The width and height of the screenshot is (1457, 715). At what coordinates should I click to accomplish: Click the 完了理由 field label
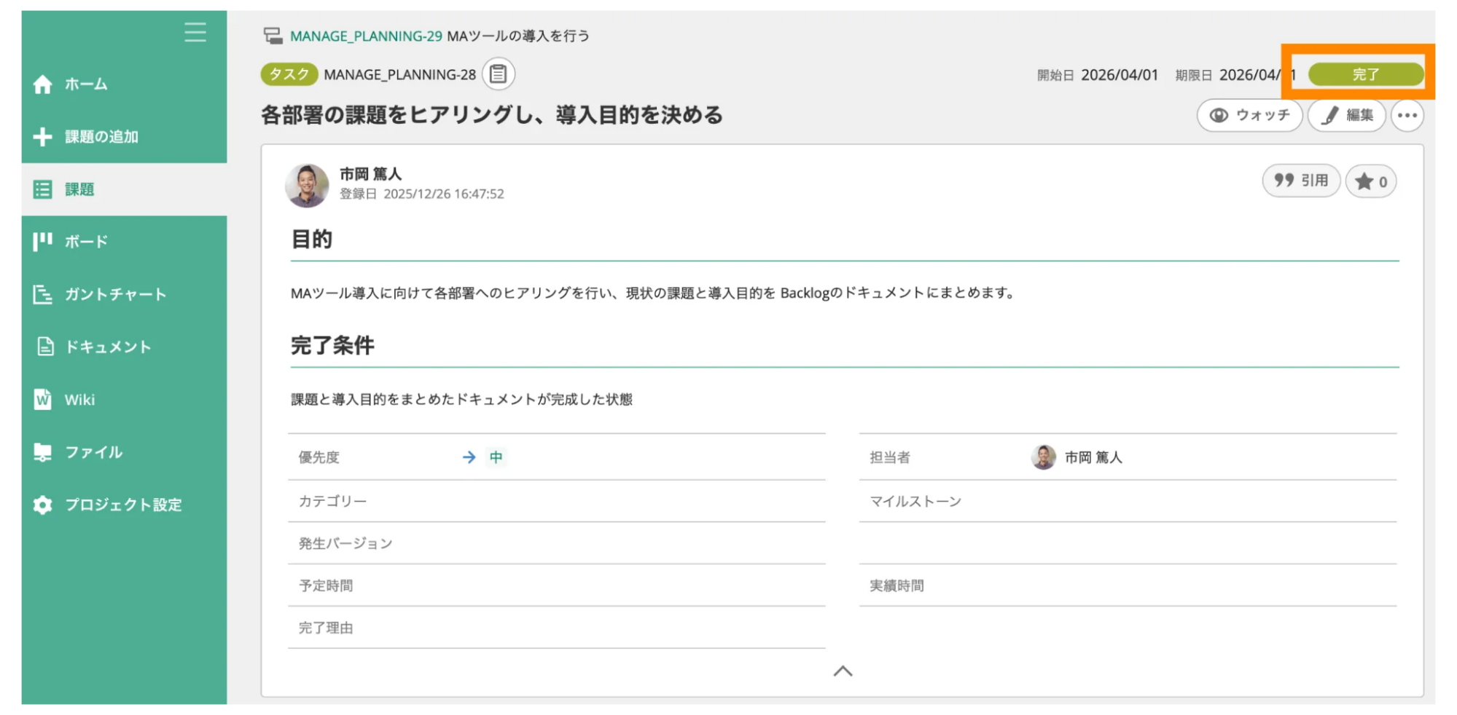click(x=326, y=628)
